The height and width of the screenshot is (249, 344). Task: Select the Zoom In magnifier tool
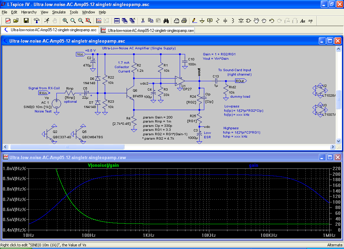[x=65, y=20]
